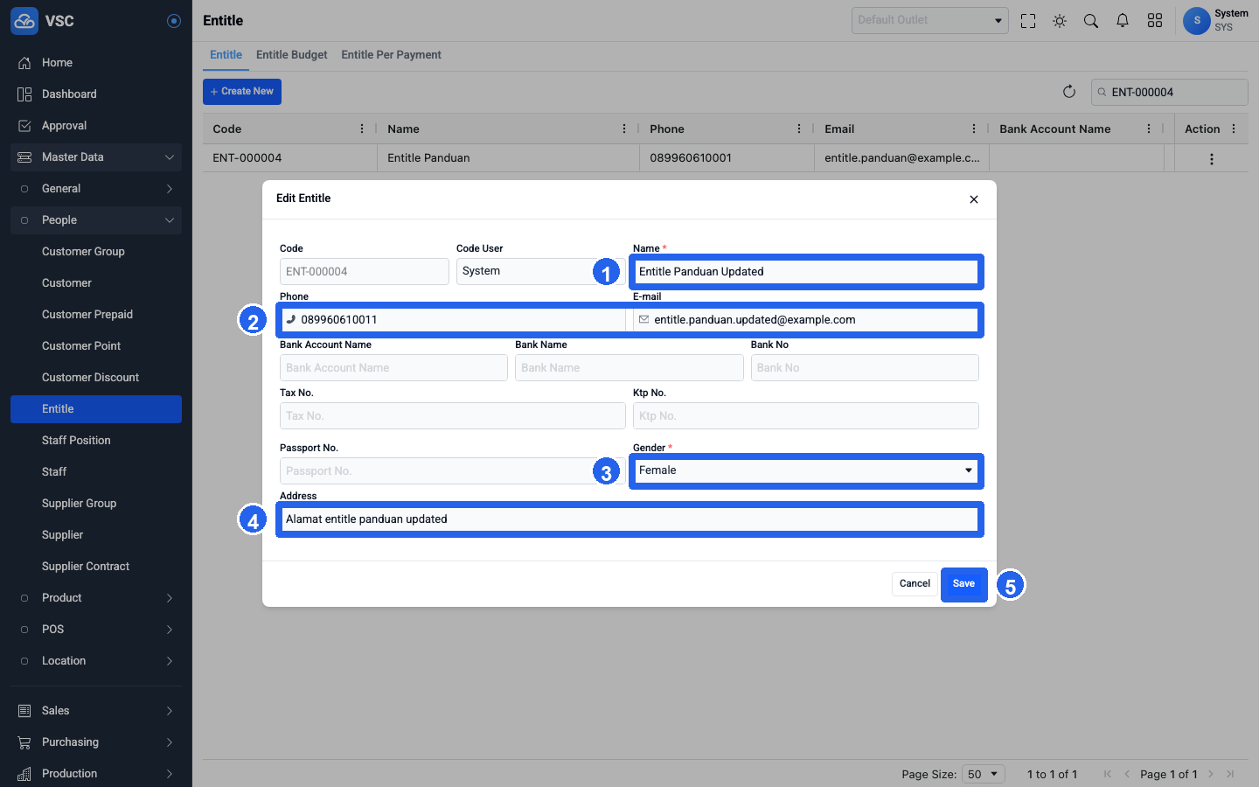Screen dimensions: 1259x787
Task: Open the Default Outlet dropdown
Action: click(930, 20)
